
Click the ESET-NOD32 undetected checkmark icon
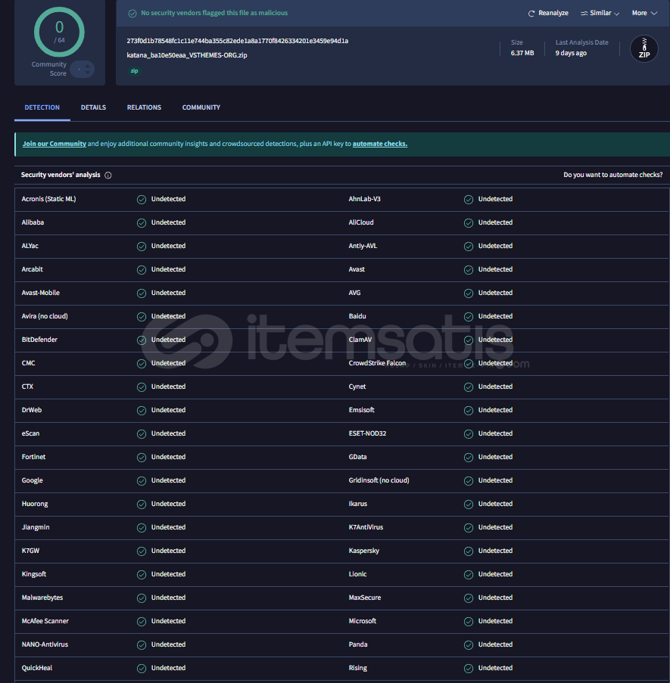pyautogui.click(x=469, y=434)
